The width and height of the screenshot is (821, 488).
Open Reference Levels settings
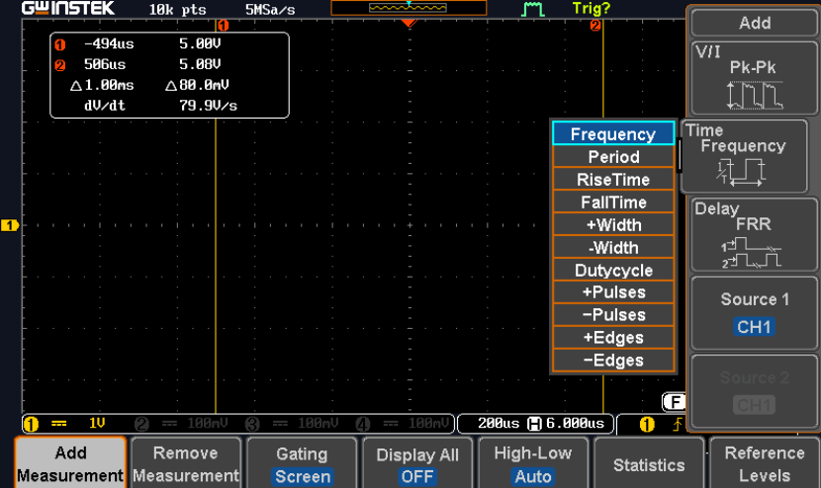coord(765,463)
